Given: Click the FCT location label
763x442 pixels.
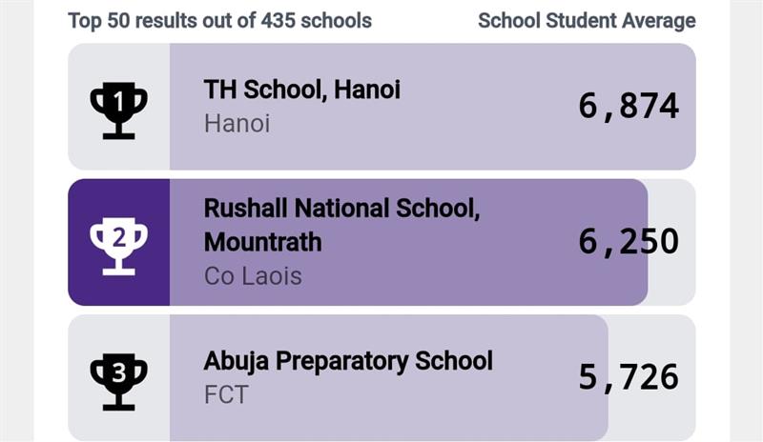Looking at the screenshot, I should (225, 394).
